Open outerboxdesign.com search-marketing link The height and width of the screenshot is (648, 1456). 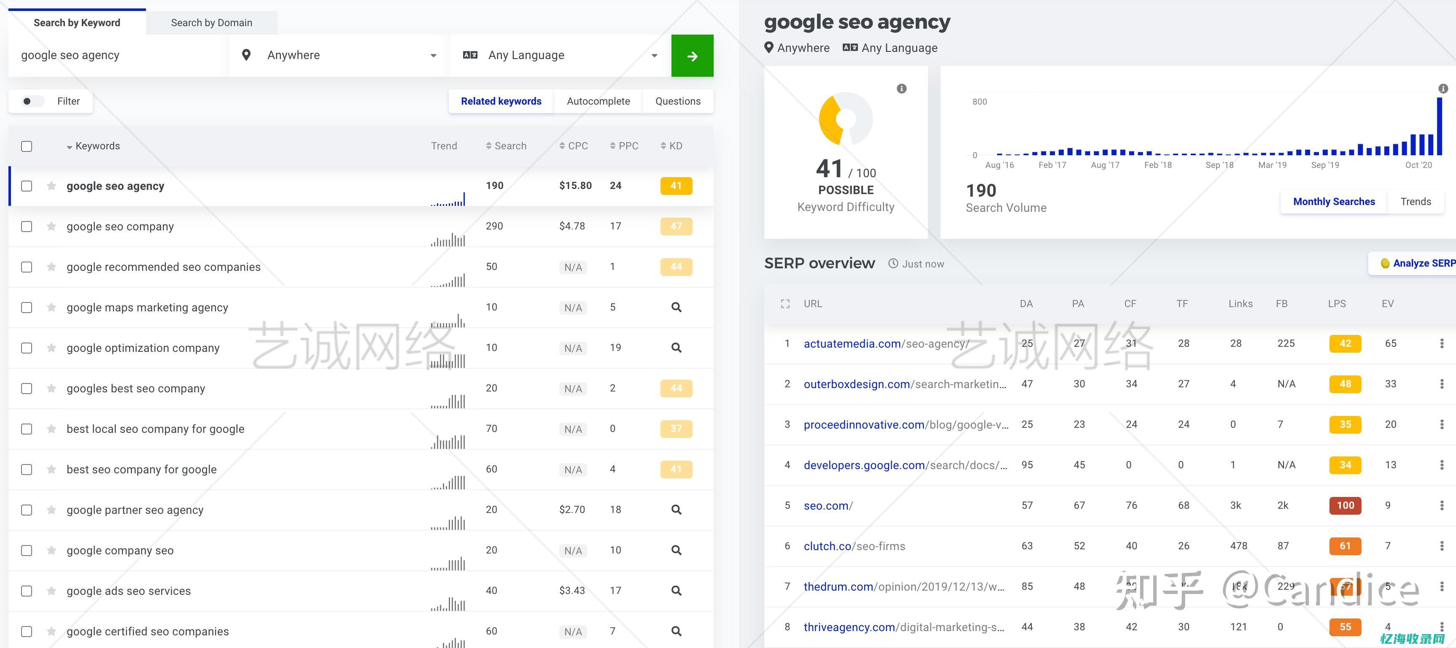905,384
